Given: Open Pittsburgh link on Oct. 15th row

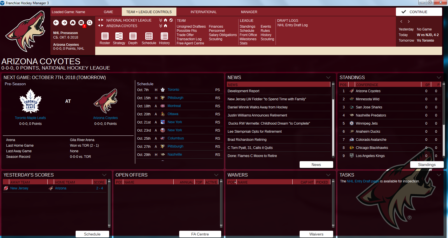Looking at the screenshot, I should click(x=176, y=98).
